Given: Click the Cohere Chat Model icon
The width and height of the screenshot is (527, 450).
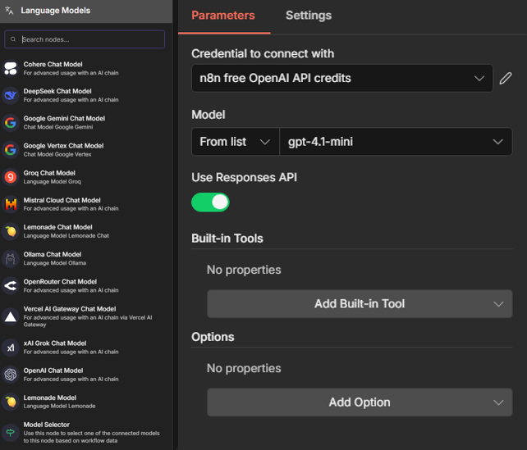Looking at the screenshot, I should 11,68.
